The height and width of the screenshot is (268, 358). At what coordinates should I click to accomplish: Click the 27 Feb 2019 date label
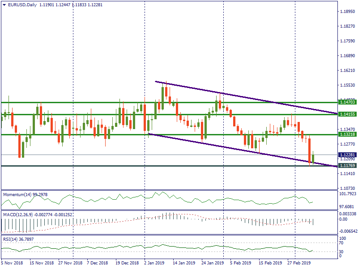point(298,263)
